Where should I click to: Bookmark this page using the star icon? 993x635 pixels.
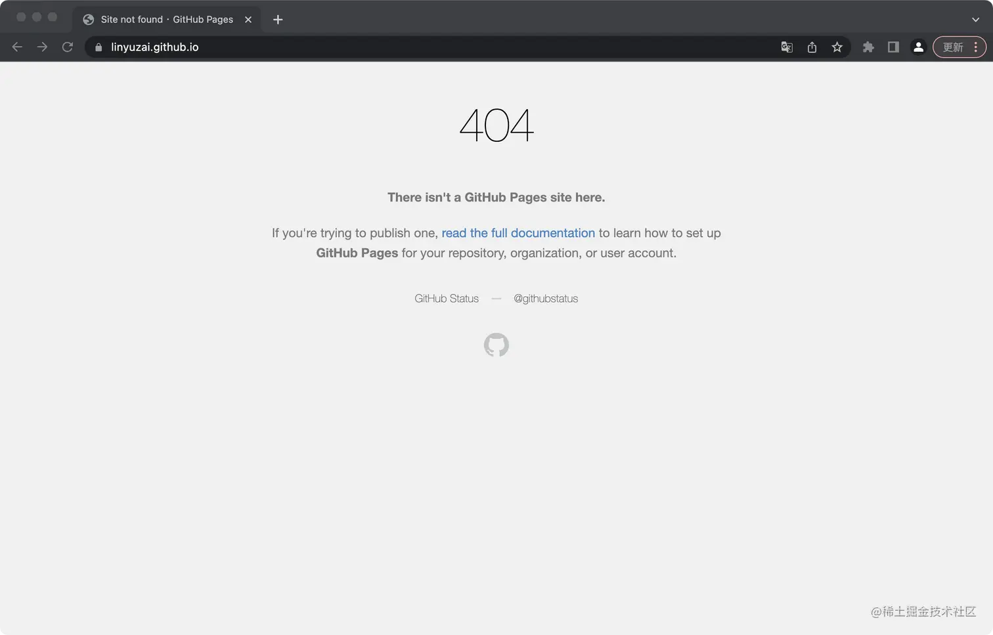point(837,47)
